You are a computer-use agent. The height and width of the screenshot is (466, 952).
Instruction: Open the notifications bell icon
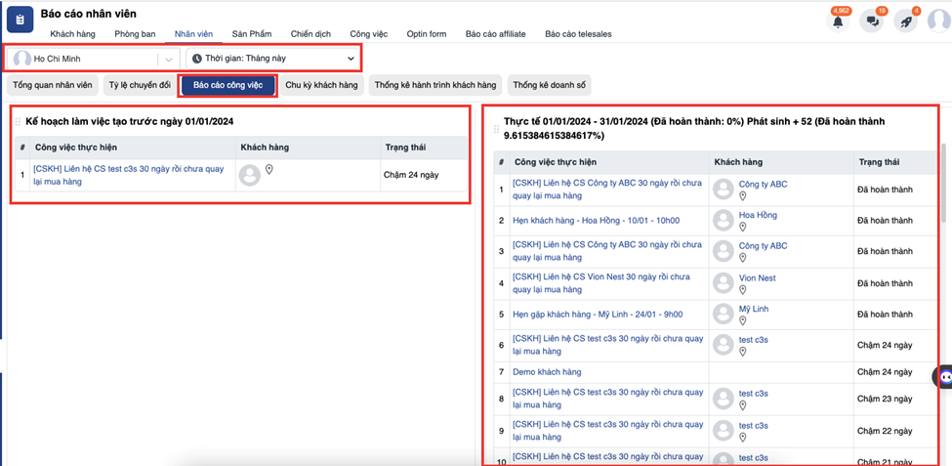click(x=838, y=21)
